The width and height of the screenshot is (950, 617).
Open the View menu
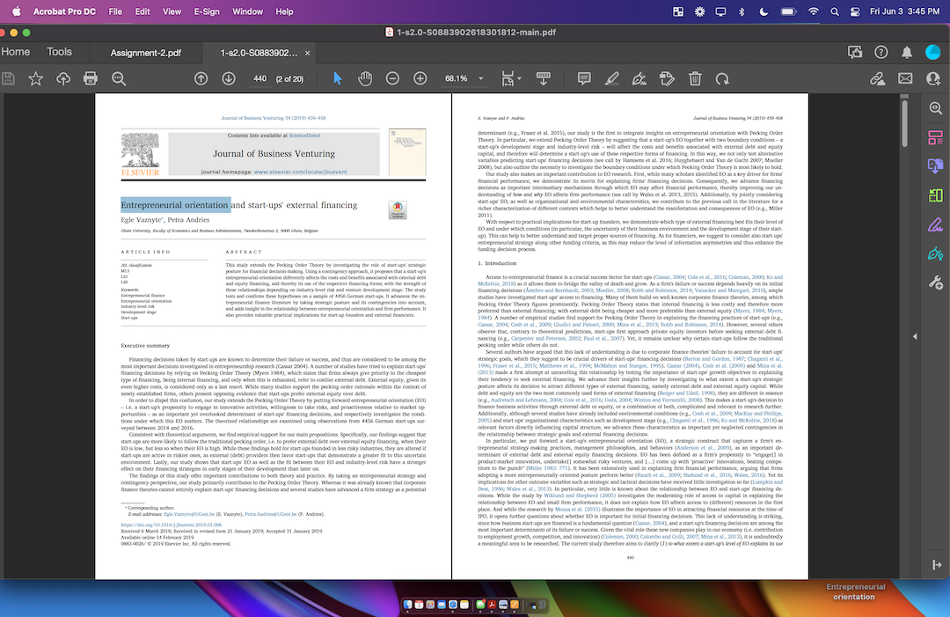point(172,11)
